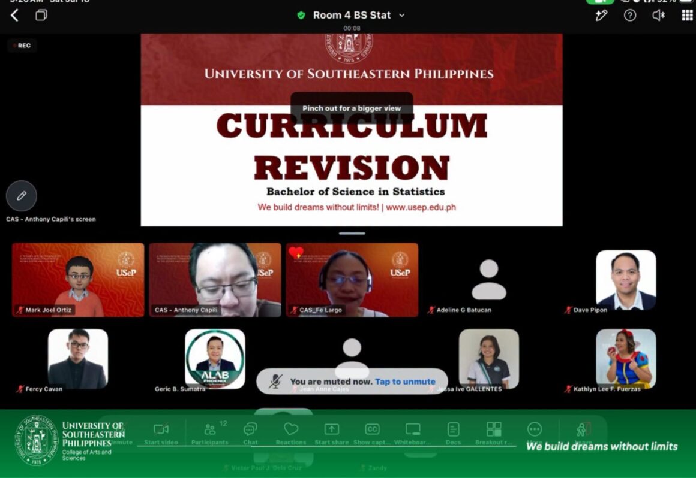Select Mark Joel Ortiz video tile
This screenshot has width=696, height=478.
coord(78,280)
